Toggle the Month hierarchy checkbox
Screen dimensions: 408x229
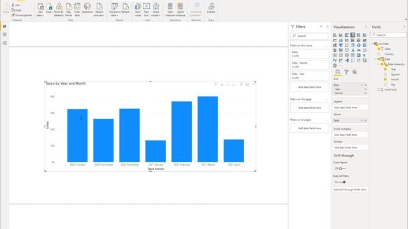point(385,79)
